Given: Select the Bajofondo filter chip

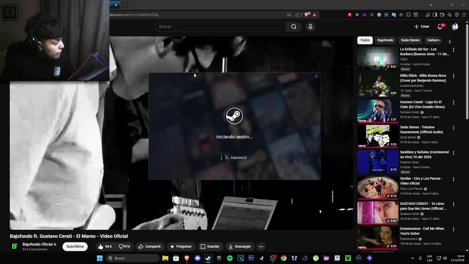Looking at the screenshot, I should (x=385, y=40).
